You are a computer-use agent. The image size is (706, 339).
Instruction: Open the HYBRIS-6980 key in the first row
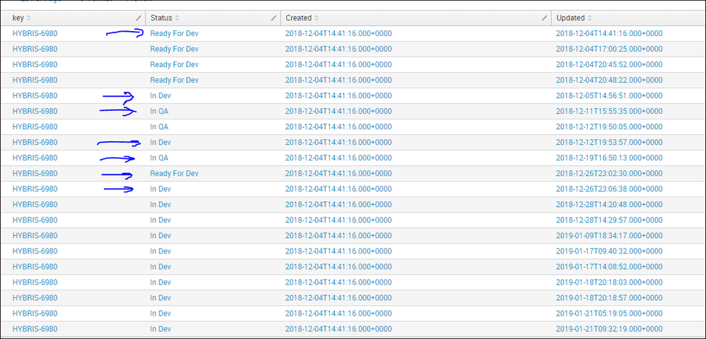(35, 33)
